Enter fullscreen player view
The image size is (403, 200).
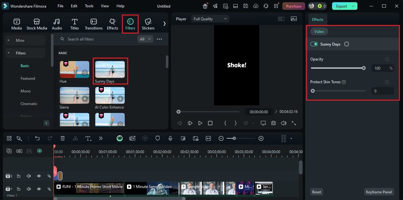[x=294, y=123]
